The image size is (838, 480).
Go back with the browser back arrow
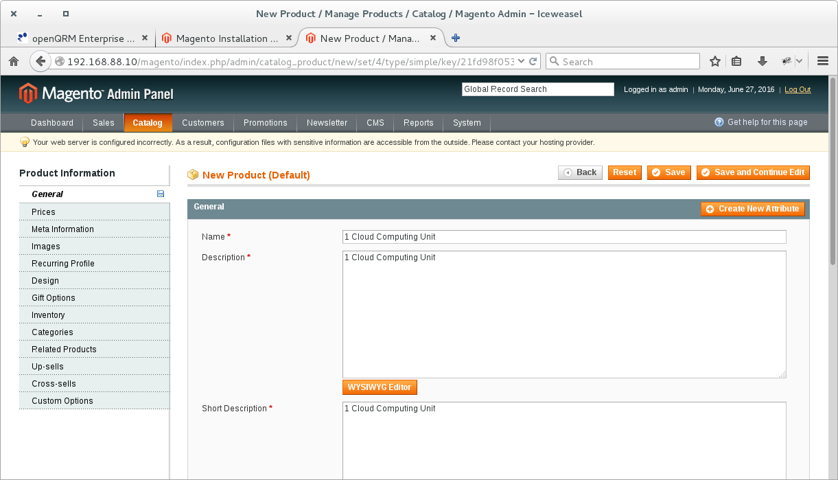[40, 61]
